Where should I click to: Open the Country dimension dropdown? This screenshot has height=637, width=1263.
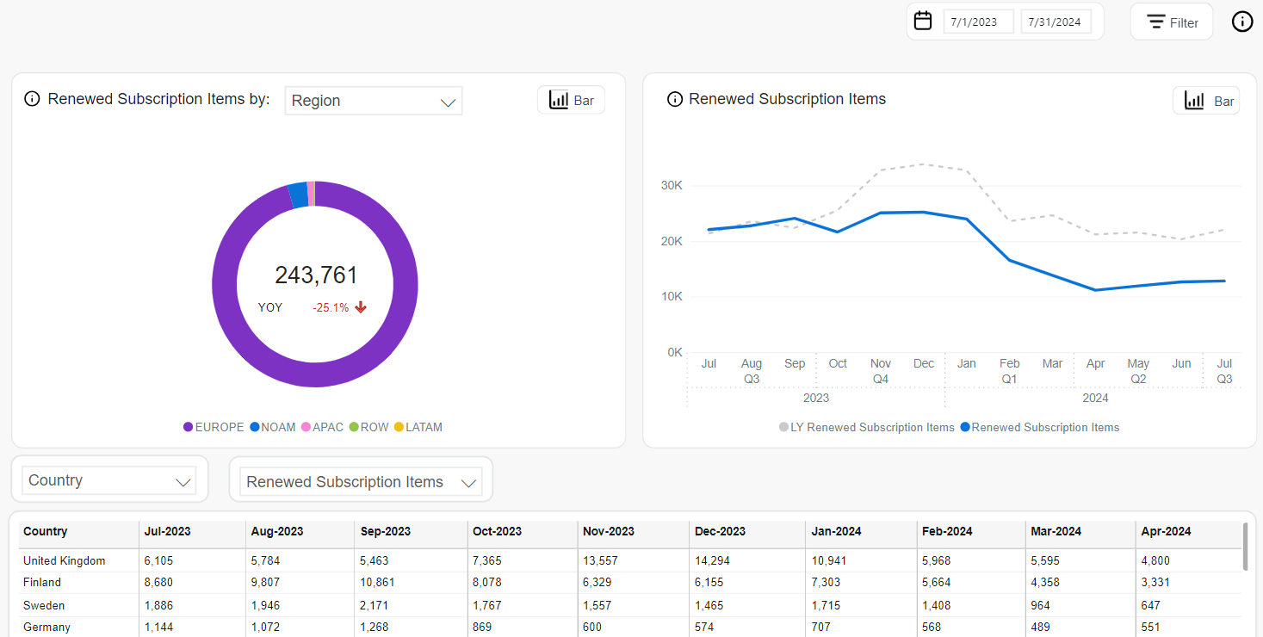109,480
